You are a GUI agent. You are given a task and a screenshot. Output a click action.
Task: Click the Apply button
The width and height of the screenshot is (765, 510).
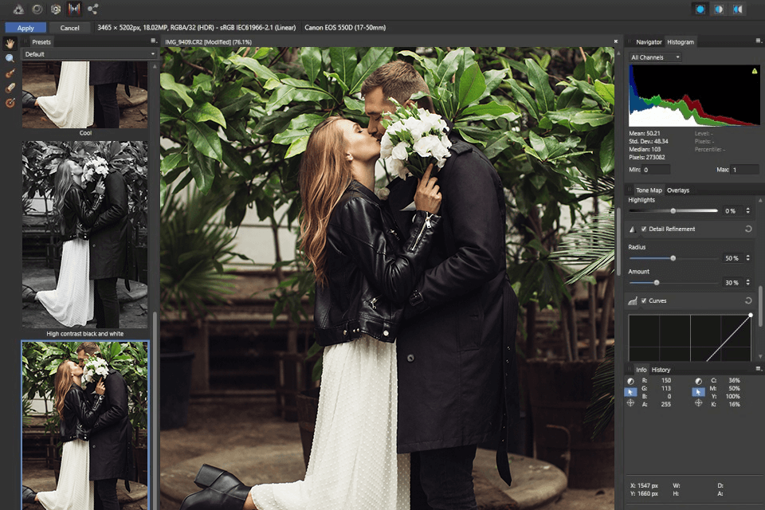[x=25, y=28]
